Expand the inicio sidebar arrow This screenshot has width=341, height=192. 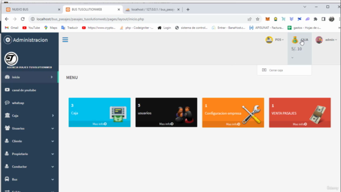tap(52, 77)
